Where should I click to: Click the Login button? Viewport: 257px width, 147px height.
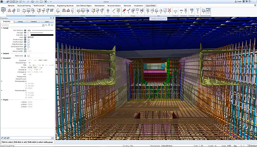click(241, 2)
